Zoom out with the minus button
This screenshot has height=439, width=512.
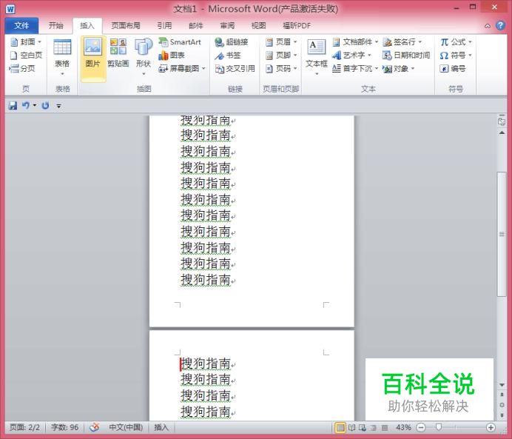point(421,427)
